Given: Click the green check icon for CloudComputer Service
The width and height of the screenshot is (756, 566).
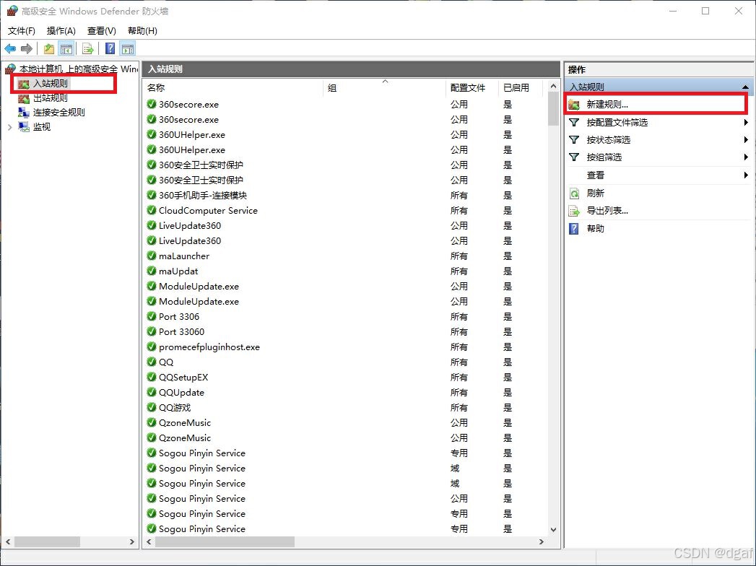Looking at the screenshot, I should (x=152, y=211).
